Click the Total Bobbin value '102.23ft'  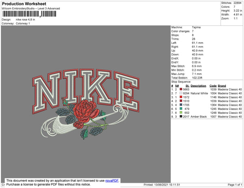[197, 78]
